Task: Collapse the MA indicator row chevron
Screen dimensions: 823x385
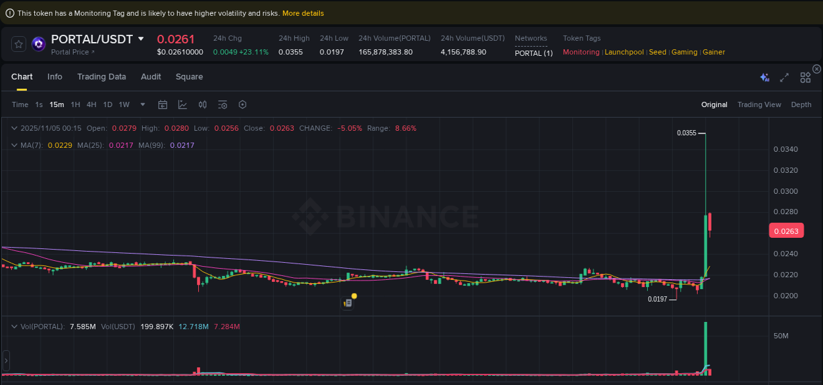Action: pos(14,144)
